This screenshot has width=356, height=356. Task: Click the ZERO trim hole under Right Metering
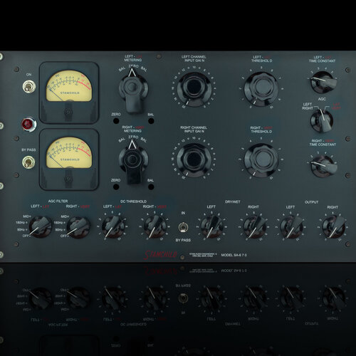pyautogui.click(x=116, y=187)
